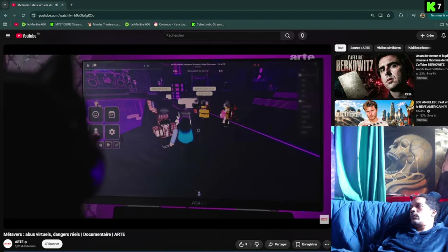Open the browser profile avatar

coord(422,15)
